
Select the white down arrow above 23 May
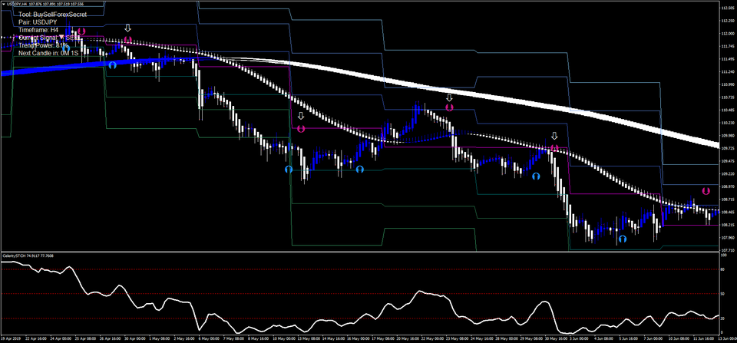click(449, 97)
